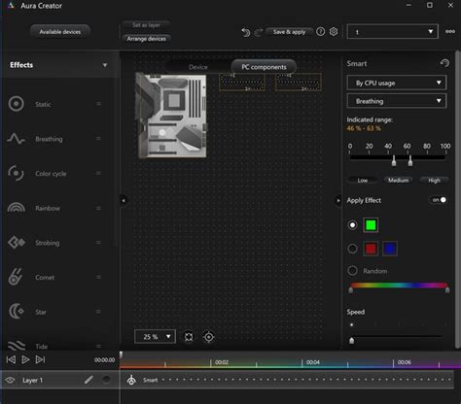
Task: Click the Rainbow effect drag handle
Action: tap(98, 208)
